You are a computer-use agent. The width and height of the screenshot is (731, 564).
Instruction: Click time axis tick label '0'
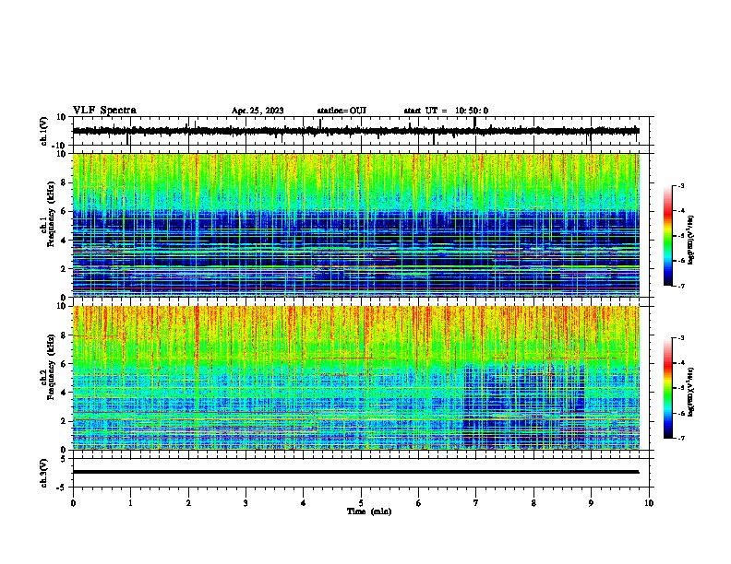coord(73,503)
